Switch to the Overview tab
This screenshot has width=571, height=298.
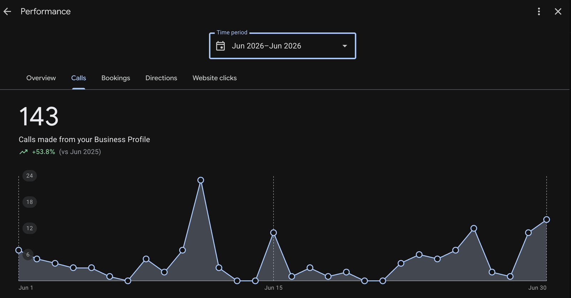click(x=41, y=78)
